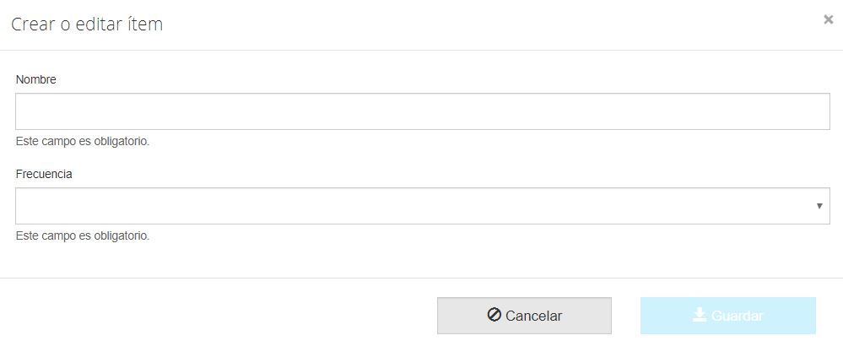The image size is (843, 357).
Task: Focus the Nombre text field
Action: [422, 111]
